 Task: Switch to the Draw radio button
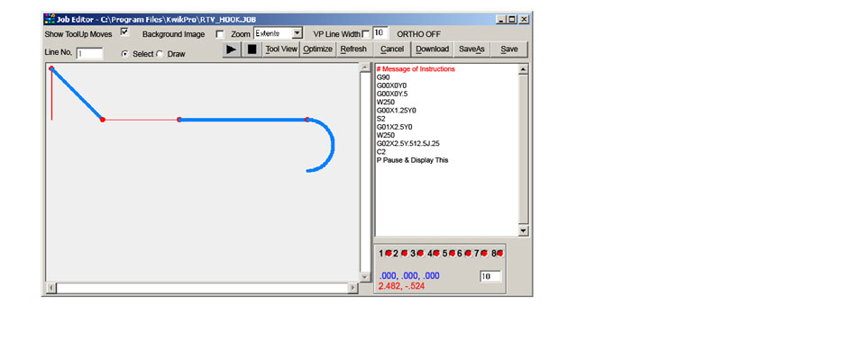point(160,54)
